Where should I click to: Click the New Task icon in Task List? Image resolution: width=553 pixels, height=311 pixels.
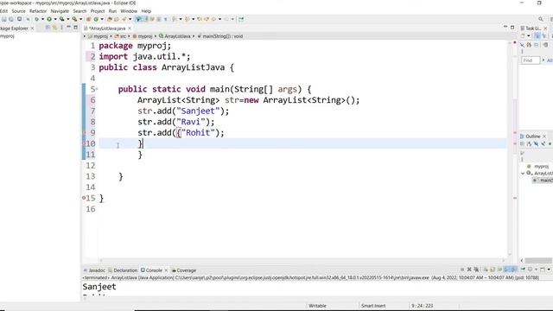coord(523,35)
